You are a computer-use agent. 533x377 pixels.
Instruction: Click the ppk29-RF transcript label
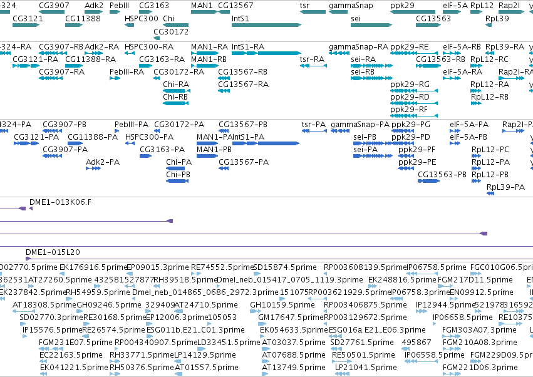[x=409, y=110]
